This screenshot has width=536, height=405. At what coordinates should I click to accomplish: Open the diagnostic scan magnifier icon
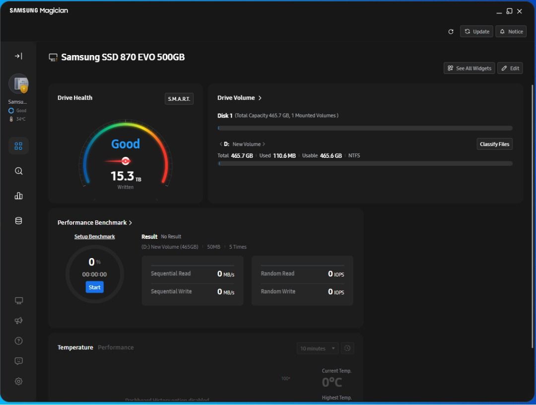18,171
